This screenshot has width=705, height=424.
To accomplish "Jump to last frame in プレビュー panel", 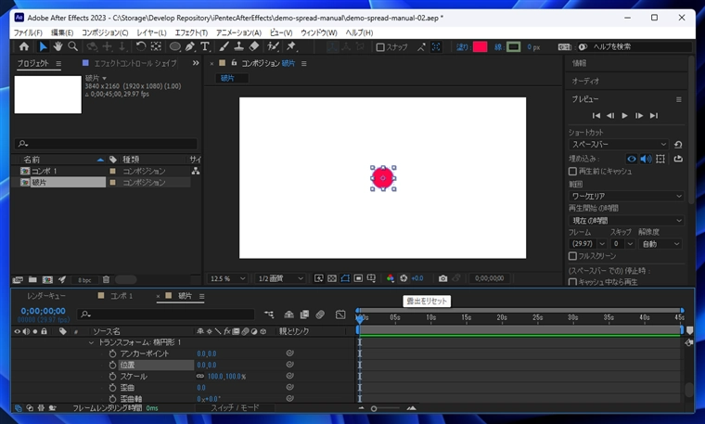I will click(654, 116).
